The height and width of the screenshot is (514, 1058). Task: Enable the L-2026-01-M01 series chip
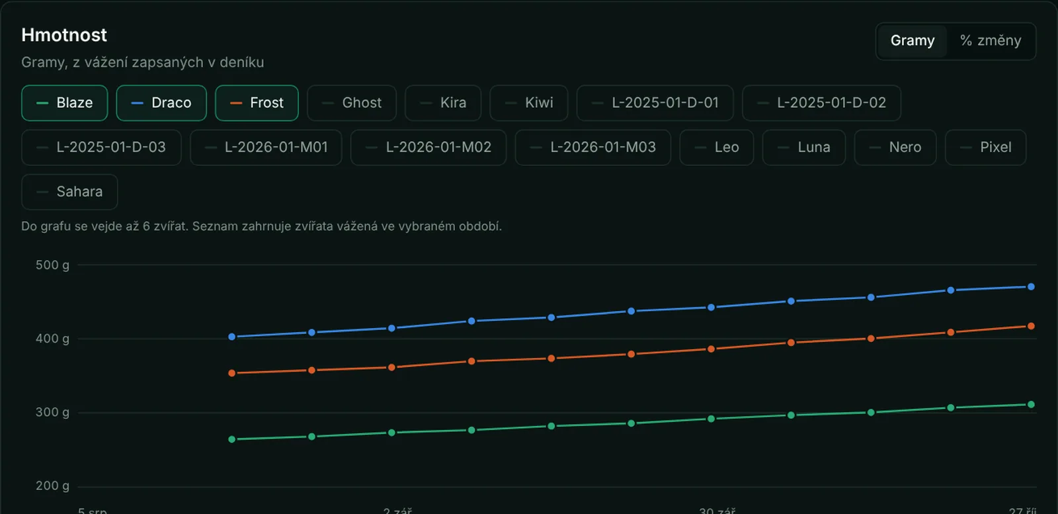pyautogui.click(x=266, y=148)
